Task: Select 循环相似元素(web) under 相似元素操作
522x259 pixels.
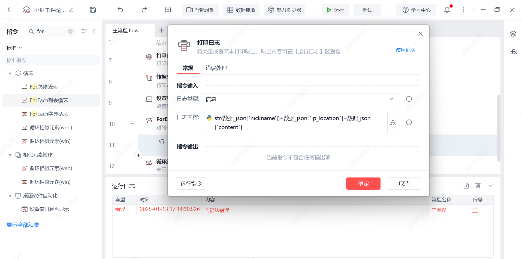Action: [51, 168]
